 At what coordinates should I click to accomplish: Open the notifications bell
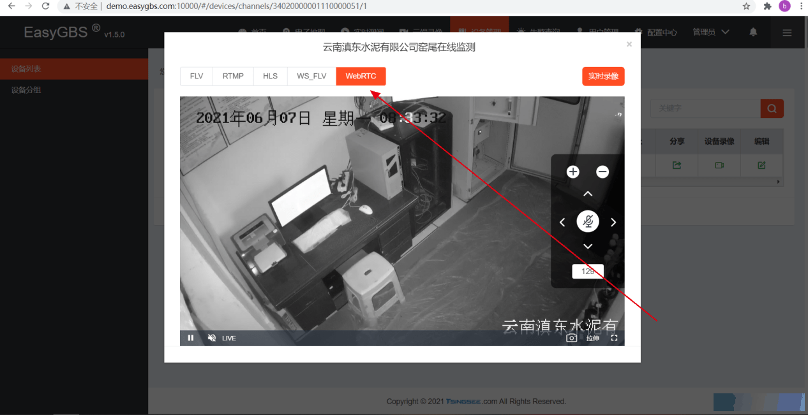point(754,32)
